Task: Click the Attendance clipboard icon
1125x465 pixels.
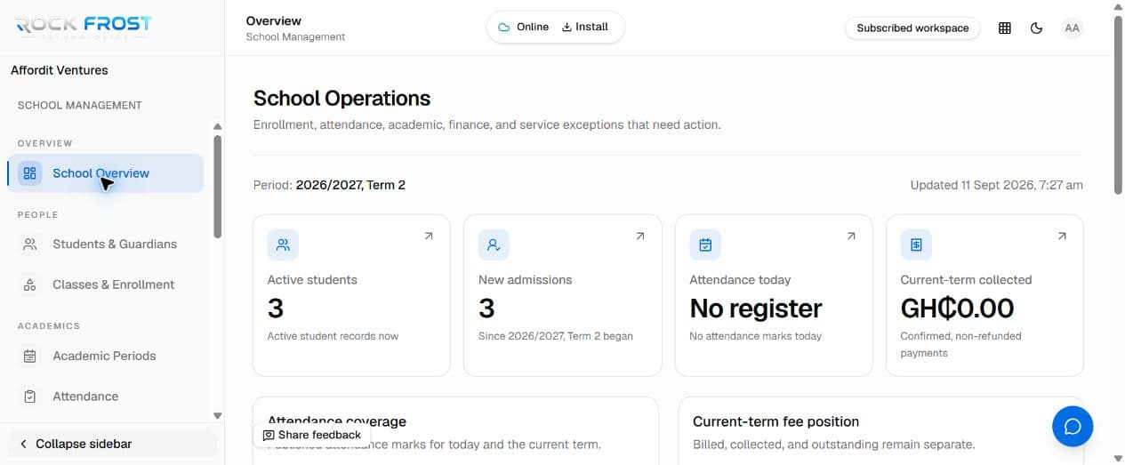Action: click(30, 397)
